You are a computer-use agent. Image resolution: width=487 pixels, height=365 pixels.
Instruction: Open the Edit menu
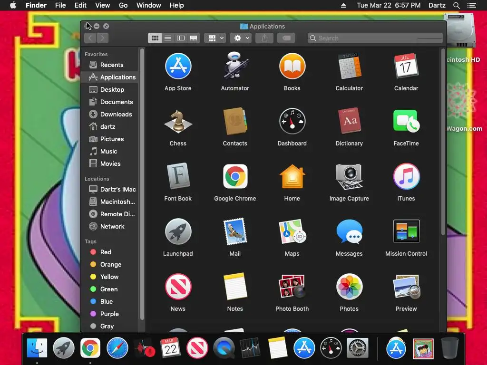(x=80, y=5)
